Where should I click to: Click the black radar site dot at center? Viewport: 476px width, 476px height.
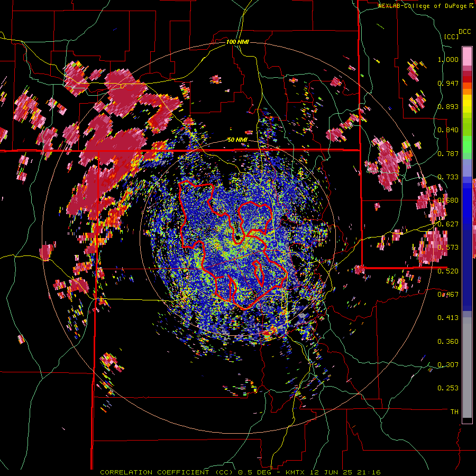pos(237,237)
